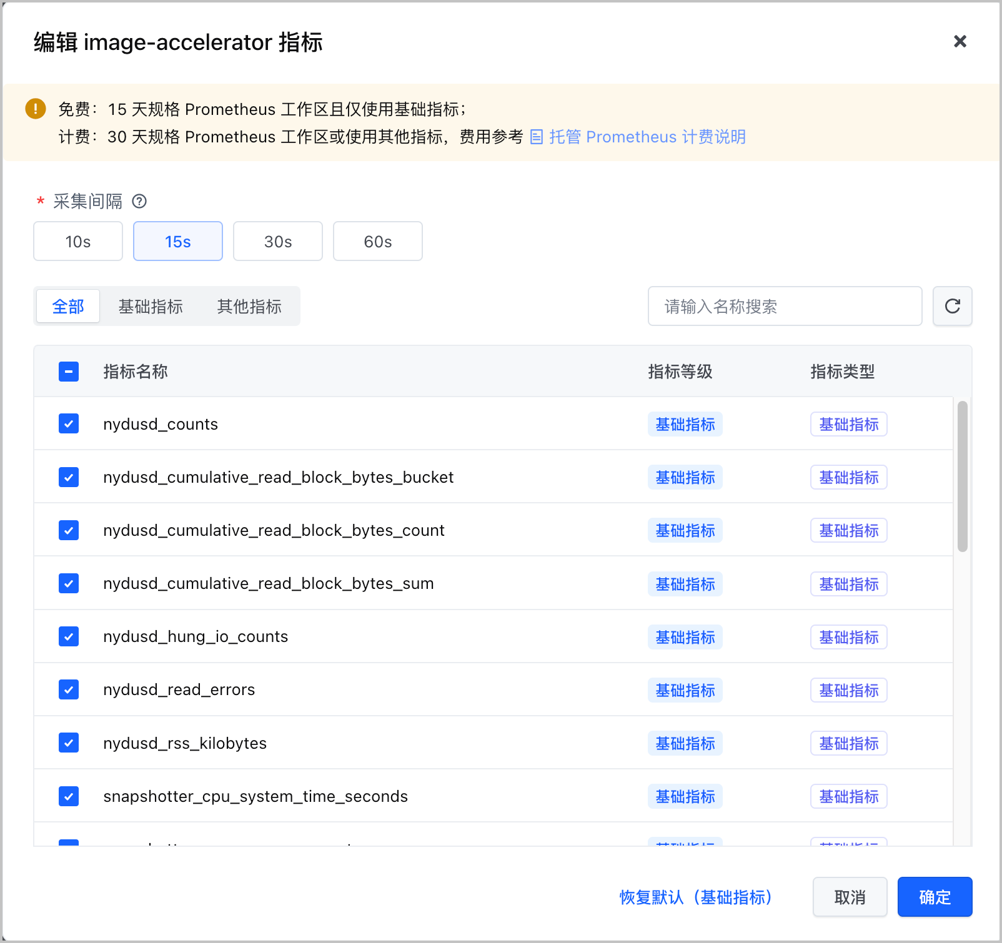Switch to the 其他指标 tab
Image resolution: width=1002 pixels, height=943 pixels.
(249, 306)
